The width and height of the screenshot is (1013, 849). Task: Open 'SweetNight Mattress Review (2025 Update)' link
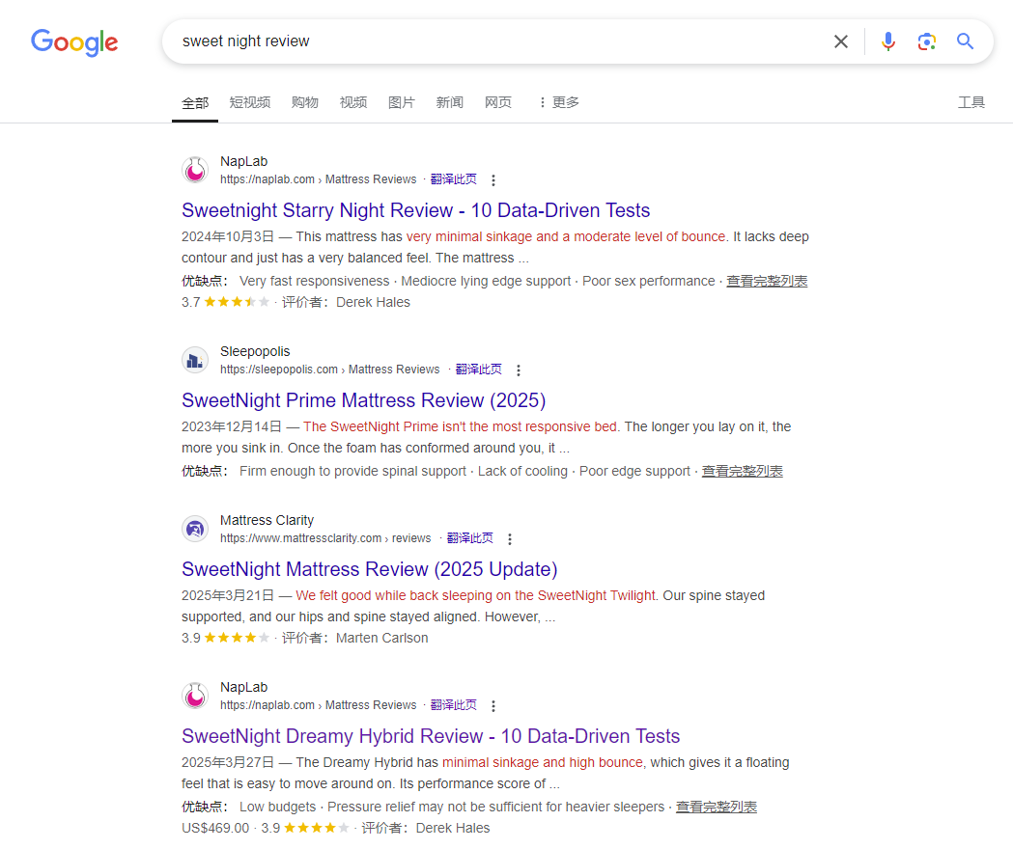(370, 569)
